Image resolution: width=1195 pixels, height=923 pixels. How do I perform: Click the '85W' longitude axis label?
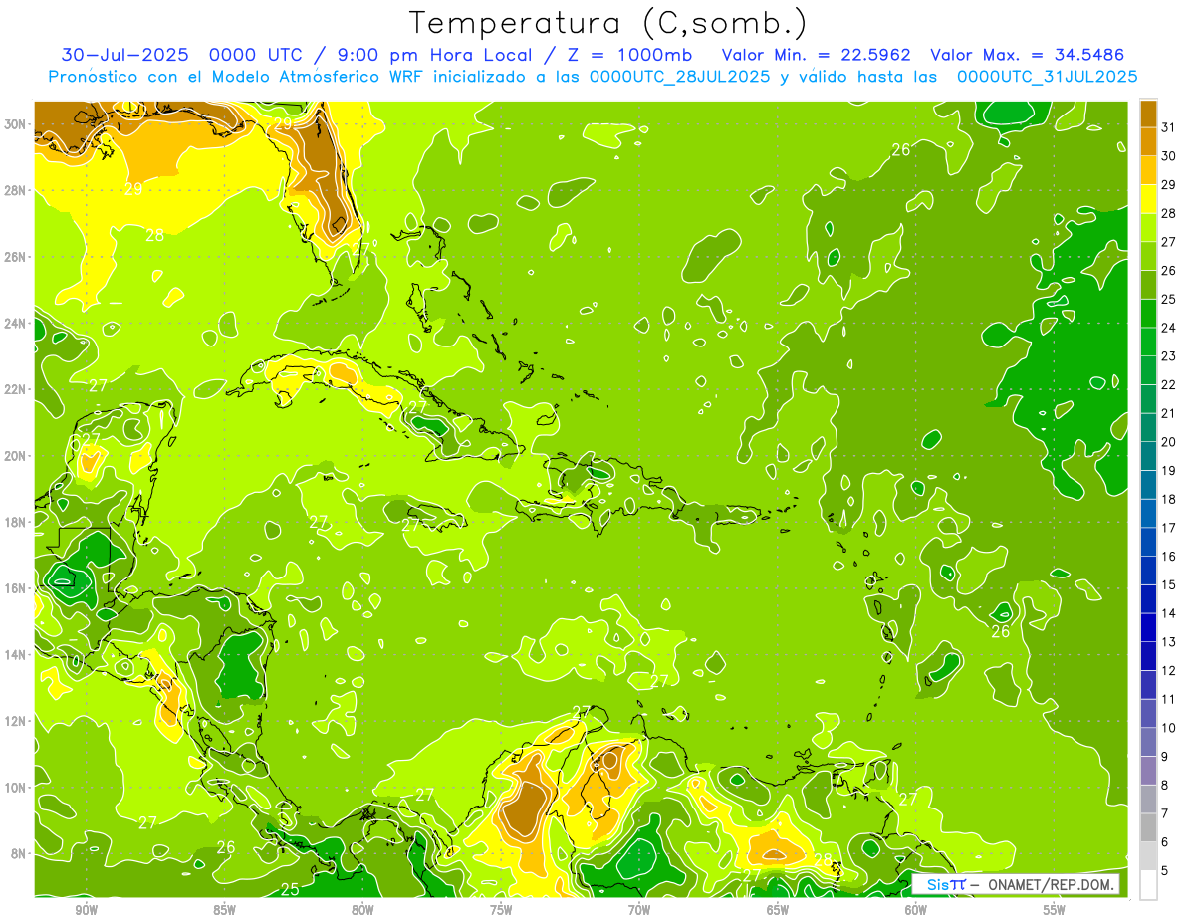225,910
